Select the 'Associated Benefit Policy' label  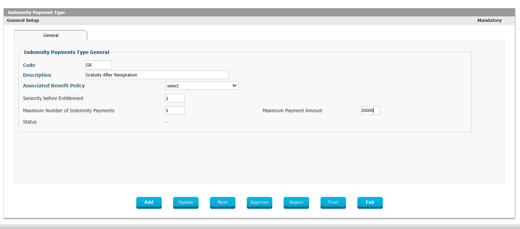54,86
